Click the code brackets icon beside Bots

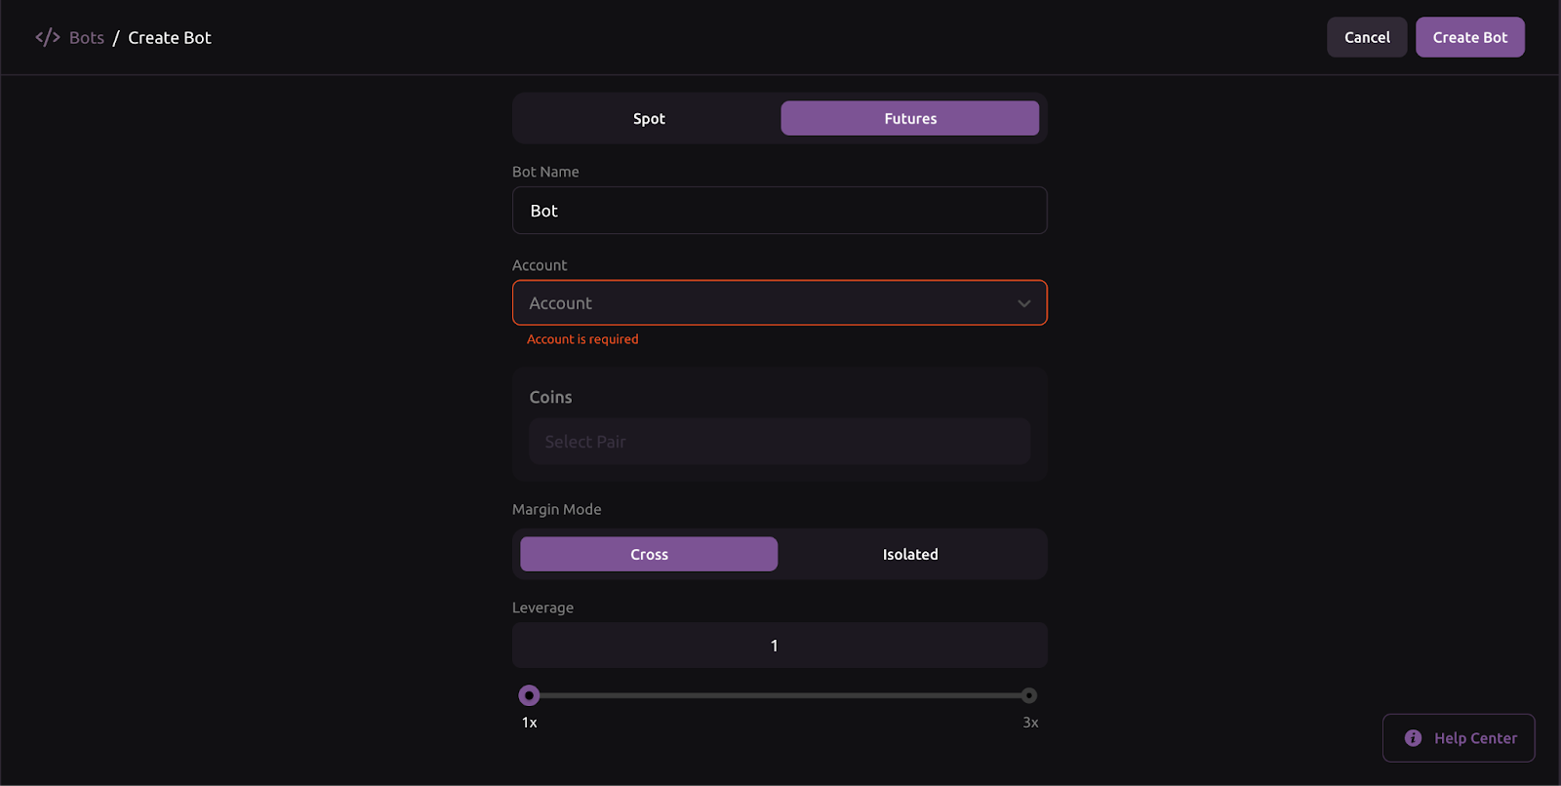[x=47, y=38]
